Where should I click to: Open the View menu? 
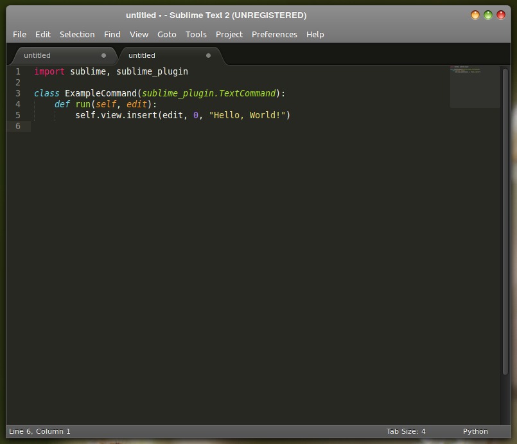pos(139,34)
